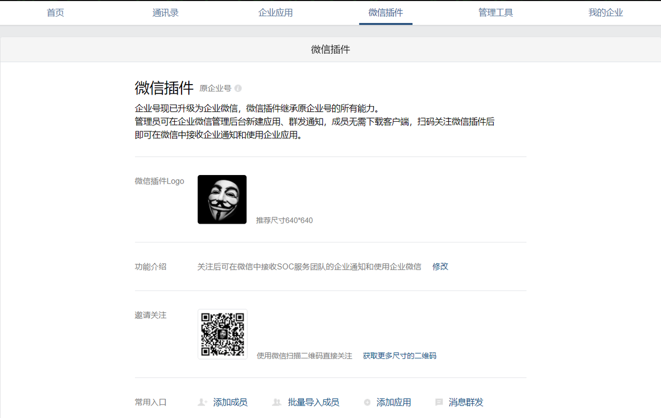This screenshot has width=661, height=418.
Task: Open the 批量导入成员 link
Action: [313, 402]
